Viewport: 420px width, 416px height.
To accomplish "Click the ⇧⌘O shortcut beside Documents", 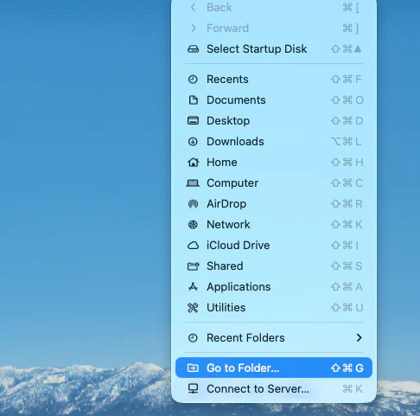I will point(347,100).
